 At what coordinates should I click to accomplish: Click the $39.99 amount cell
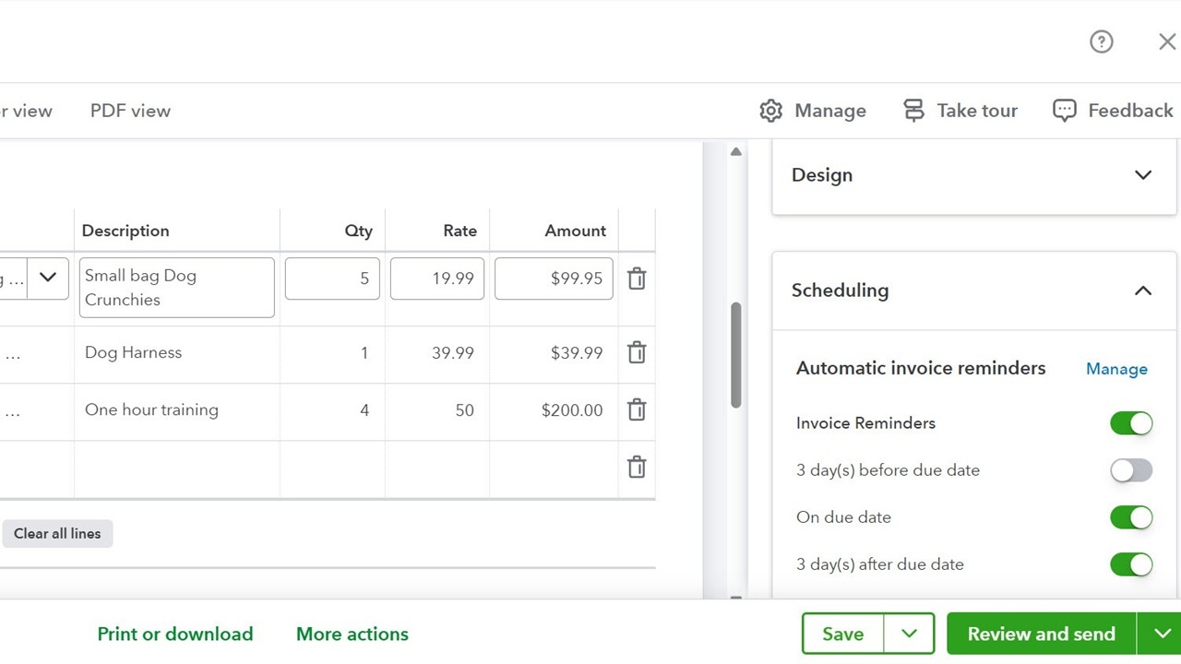554,353
